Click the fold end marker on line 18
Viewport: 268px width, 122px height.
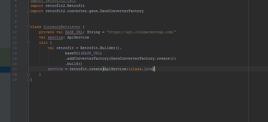pos(29,75)
